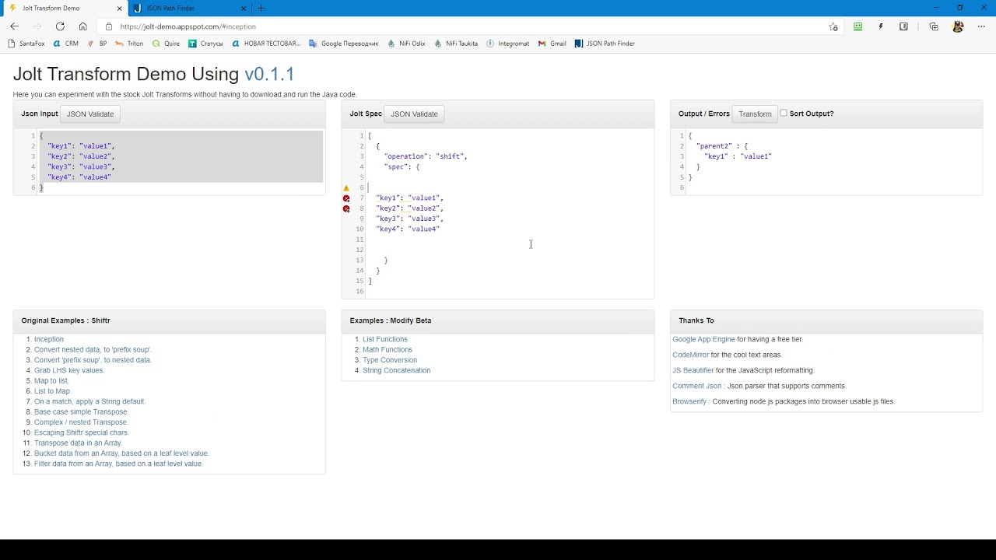Load the Map to list example

click(x=52, y=381)
